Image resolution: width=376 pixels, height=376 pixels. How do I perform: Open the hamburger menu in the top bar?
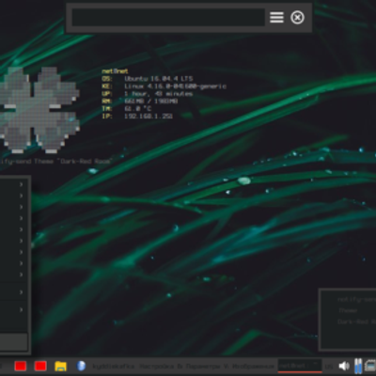276,17
